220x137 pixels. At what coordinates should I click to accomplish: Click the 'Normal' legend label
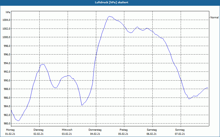(215, 18)
